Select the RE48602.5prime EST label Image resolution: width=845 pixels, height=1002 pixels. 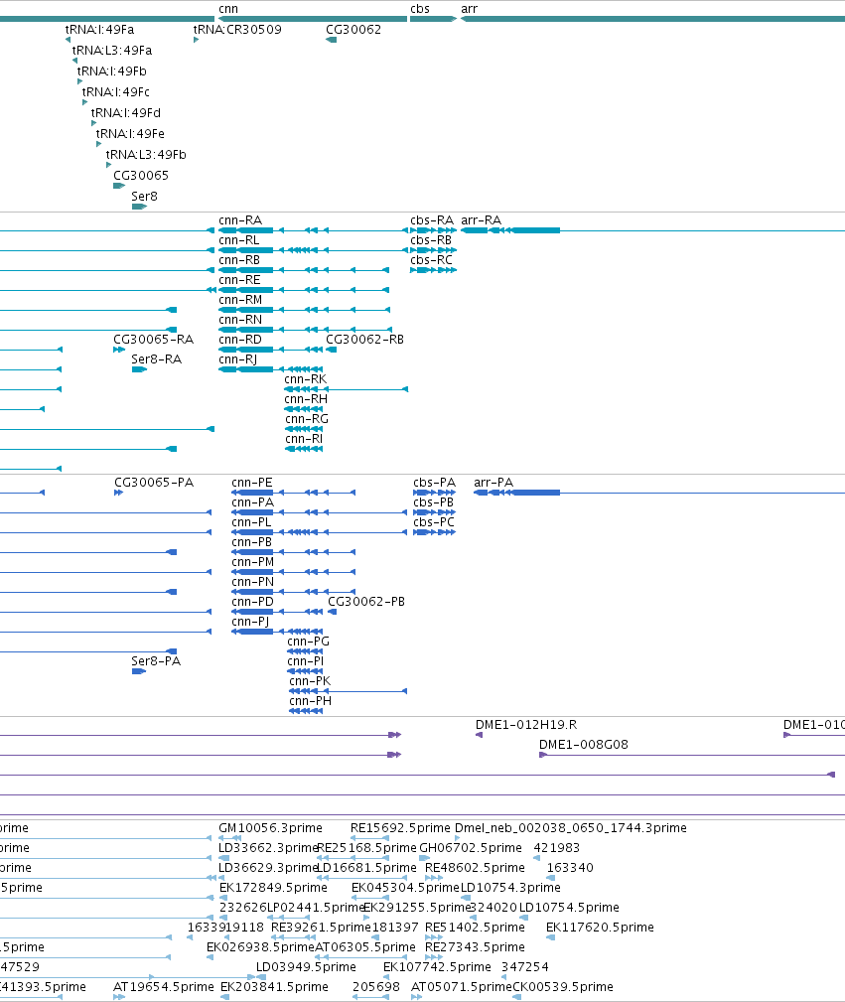tap(475, 868)
